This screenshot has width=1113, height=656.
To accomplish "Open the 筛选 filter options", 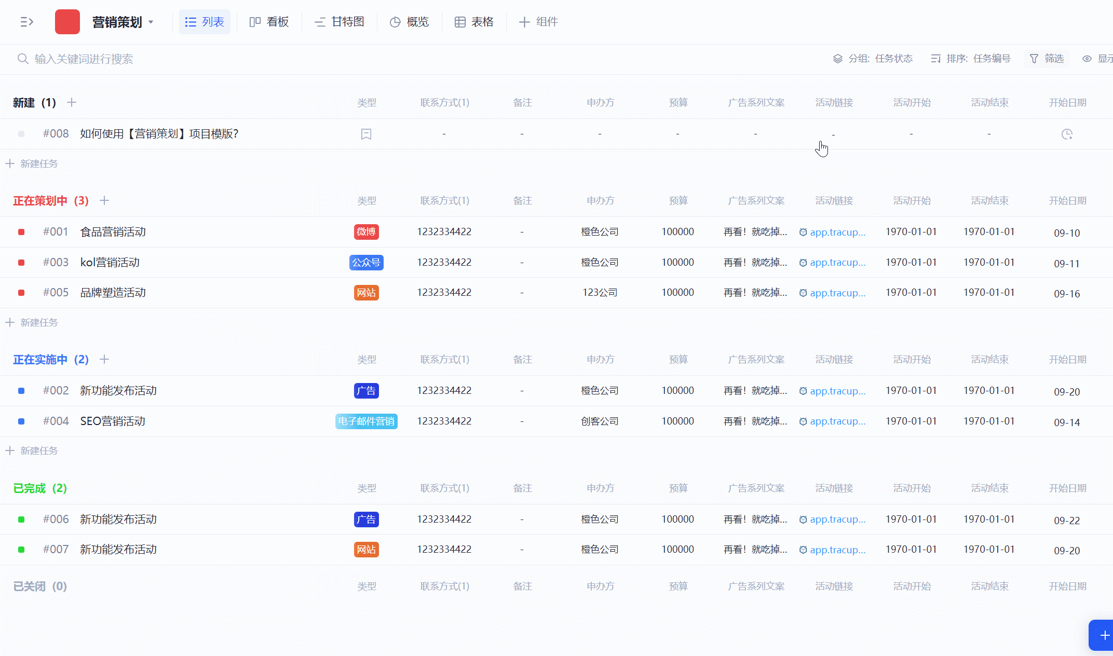I will [x=1047, y=59].
